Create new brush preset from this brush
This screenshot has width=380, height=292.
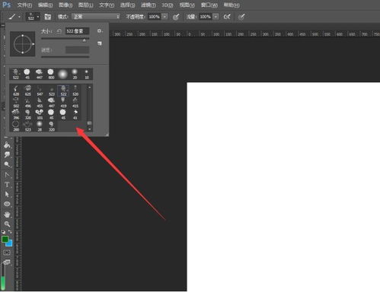100,43
